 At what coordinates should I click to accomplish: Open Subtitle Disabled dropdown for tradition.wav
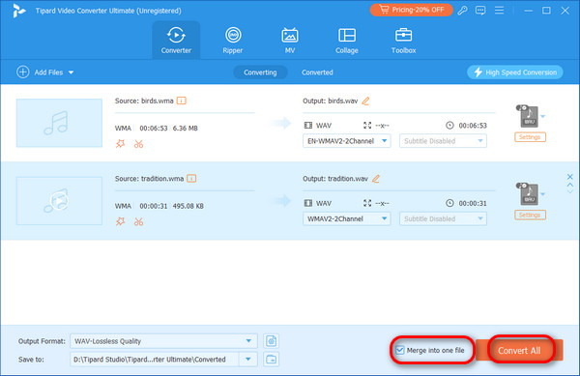(x=443, y=218)
